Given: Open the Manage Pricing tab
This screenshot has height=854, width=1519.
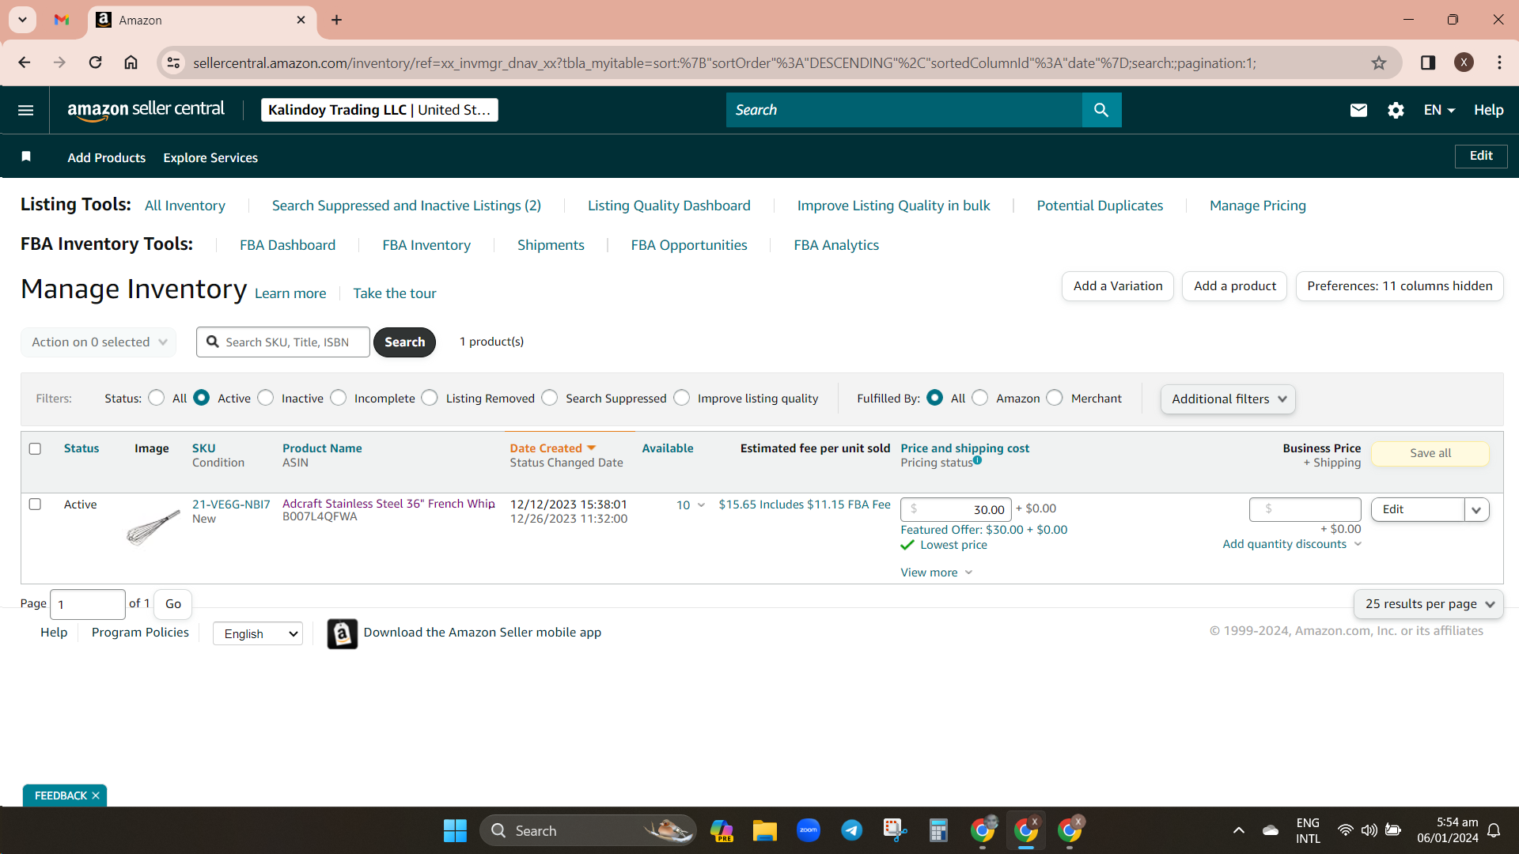Looking at the screenshot, I should (x=1258, y=206).
